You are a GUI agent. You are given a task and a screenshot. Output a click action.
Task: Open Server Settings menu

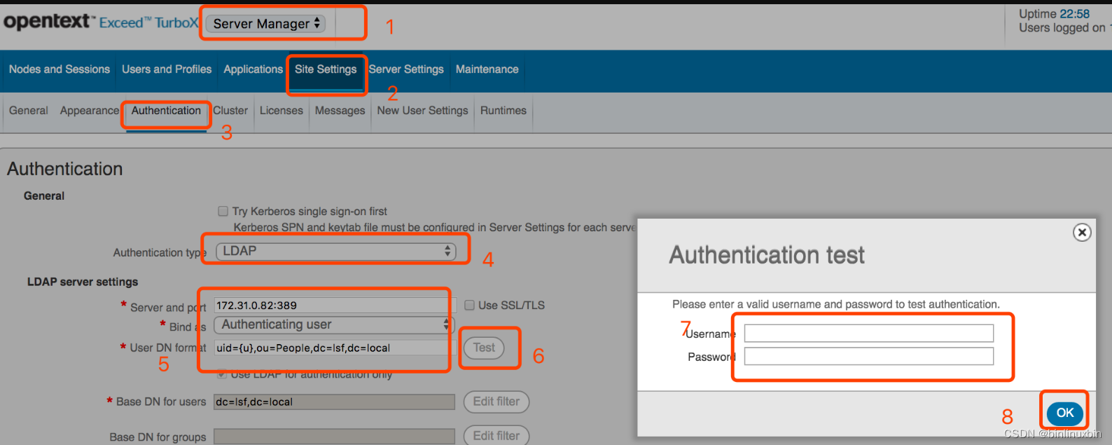click(x=406, y=69)
